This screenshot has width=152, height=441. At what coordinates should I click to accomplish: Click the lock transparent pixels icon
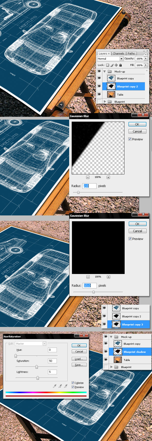[x=108, y=65]
